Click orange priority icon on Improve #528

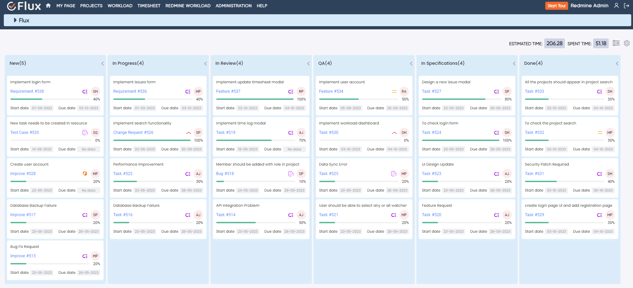coord(85,174)
